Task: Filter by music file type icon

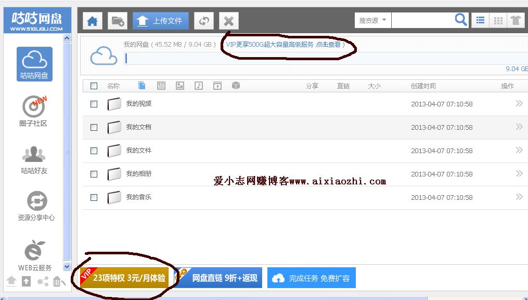Action: coord(199,86)
